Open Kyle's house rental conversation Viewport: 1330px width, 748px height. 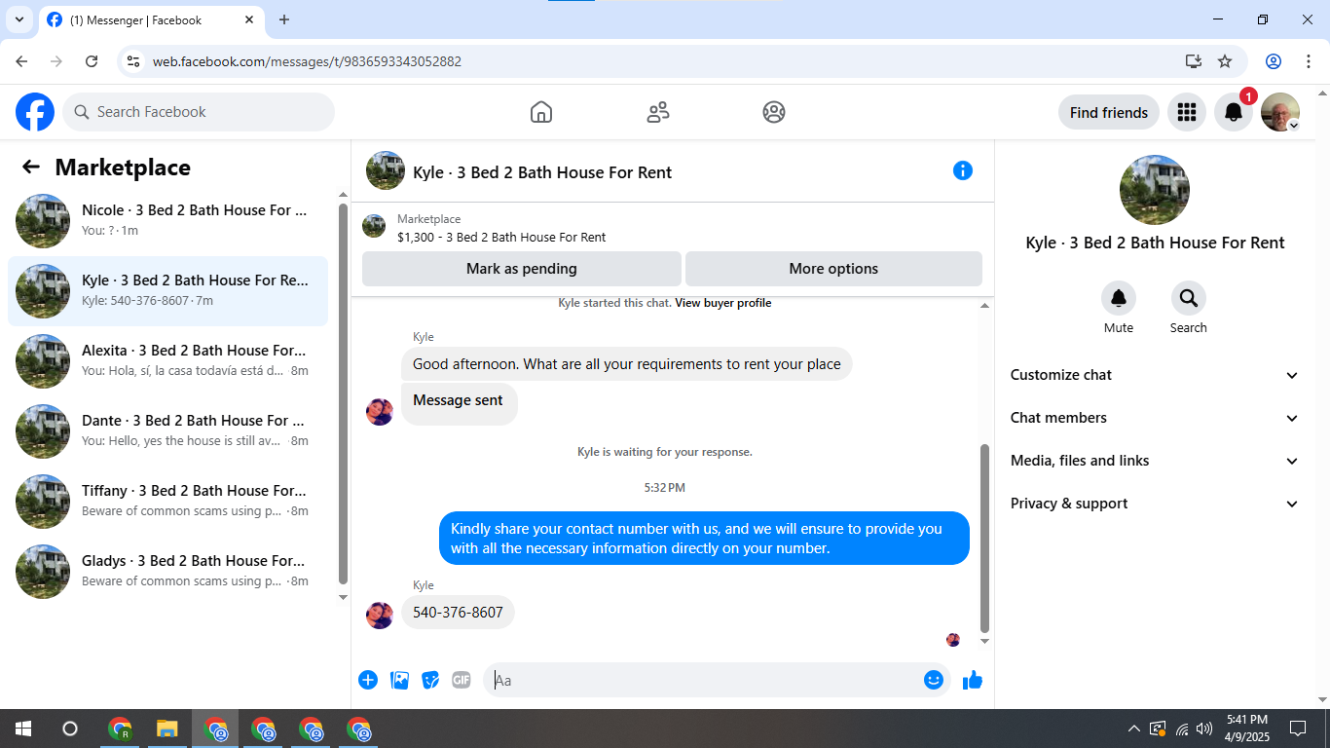tap(167, 291)
